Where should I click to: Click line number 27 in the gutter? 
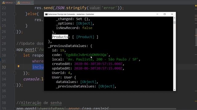(x=4, y=38)
